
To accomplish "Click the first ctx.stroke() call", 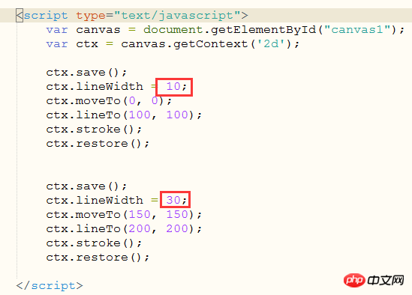I will 94,129.
